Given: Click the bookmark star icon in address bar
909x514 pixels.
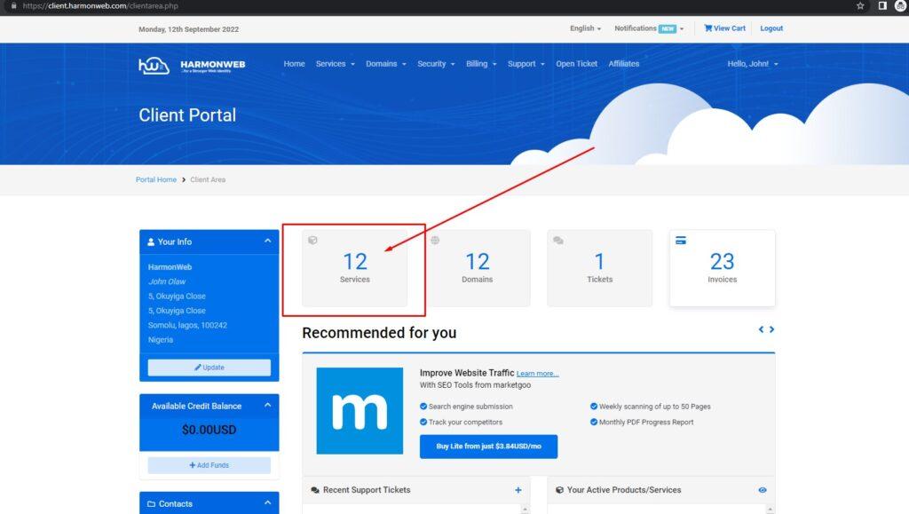Looking at the screenshot, I should (860, 5).
